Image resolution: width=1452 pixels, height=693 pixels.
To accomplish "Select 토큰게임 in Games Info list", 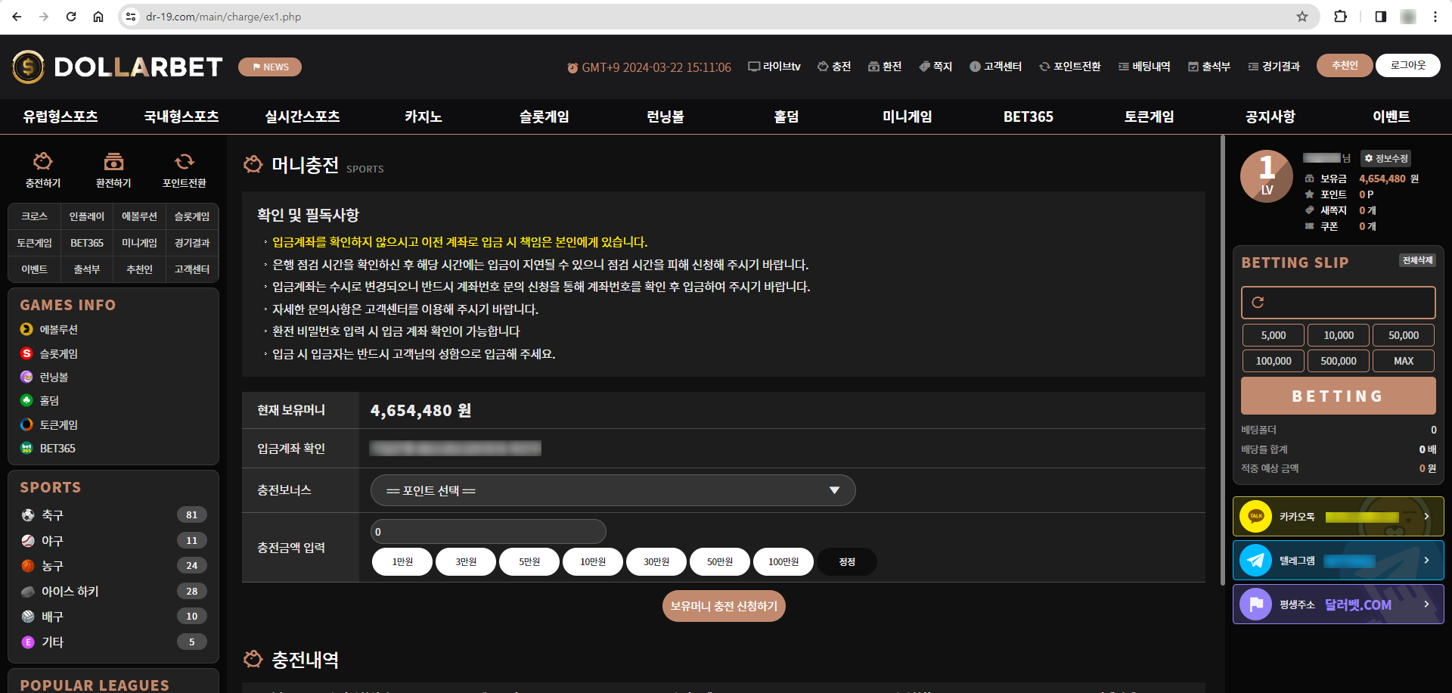I will pos(58,425).
